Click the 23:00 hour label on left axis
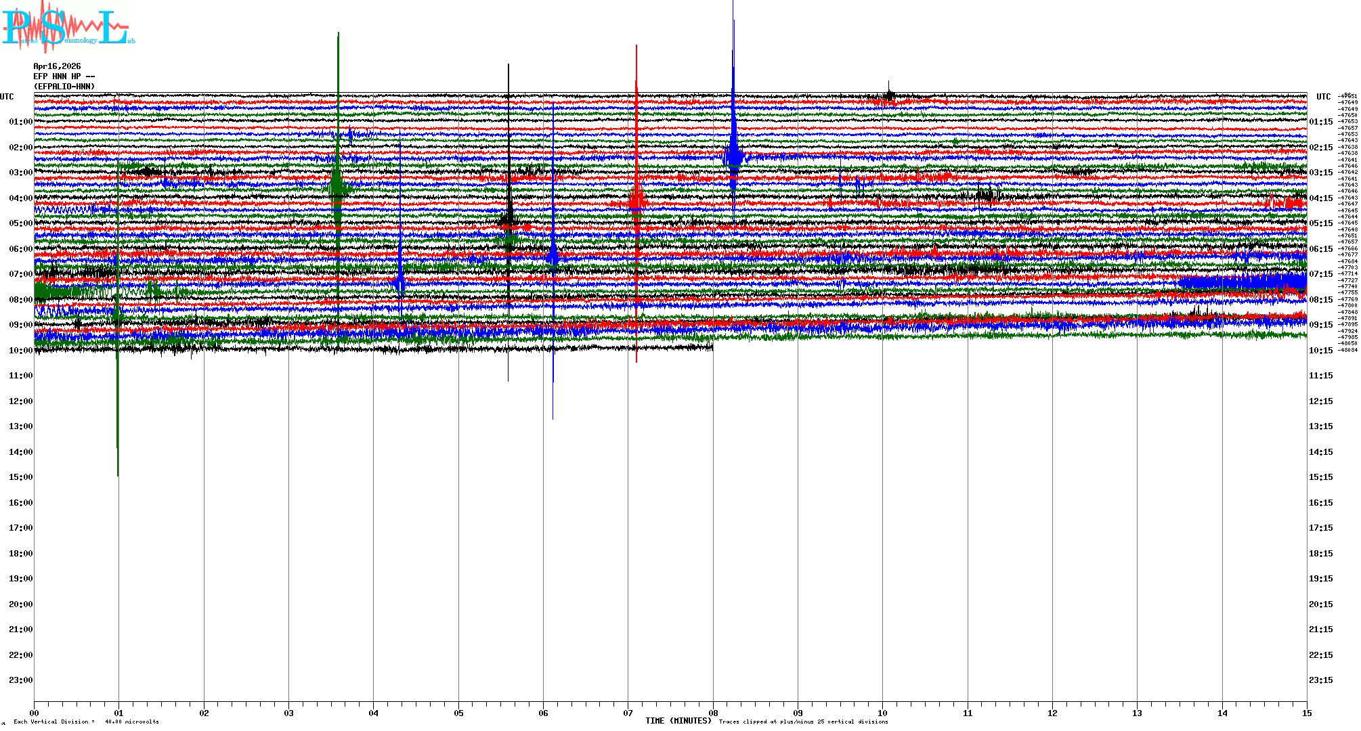This screenshot has width=1361, height=731. [x=20, y=680]
